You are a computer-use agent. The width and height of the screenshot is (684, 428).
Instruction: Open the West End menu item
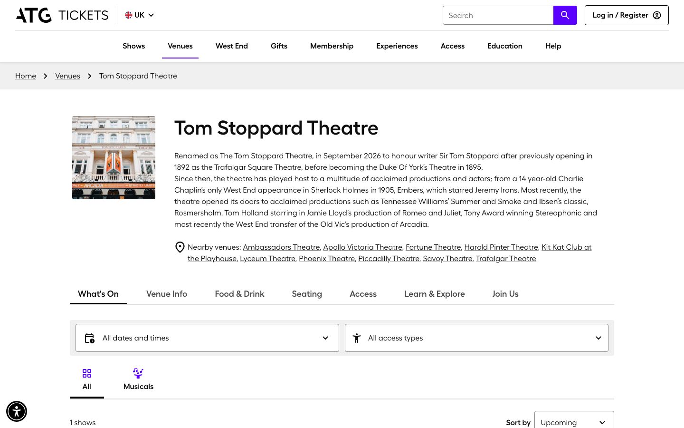click(232, 46)
